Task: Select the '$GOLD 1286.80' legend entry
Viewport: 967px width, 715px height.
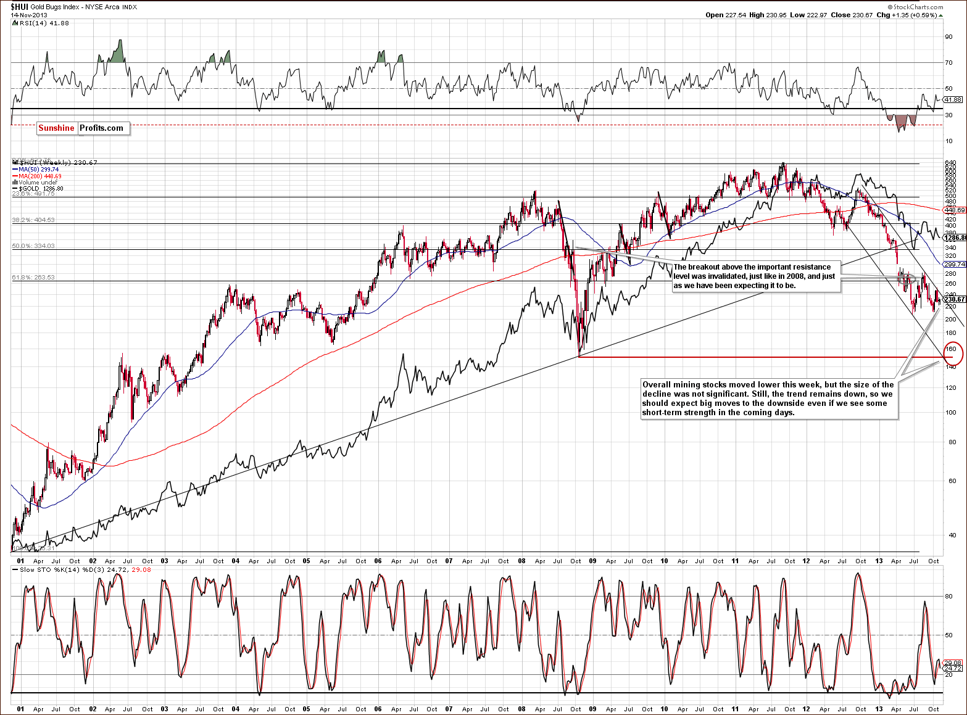Action: 38,189
